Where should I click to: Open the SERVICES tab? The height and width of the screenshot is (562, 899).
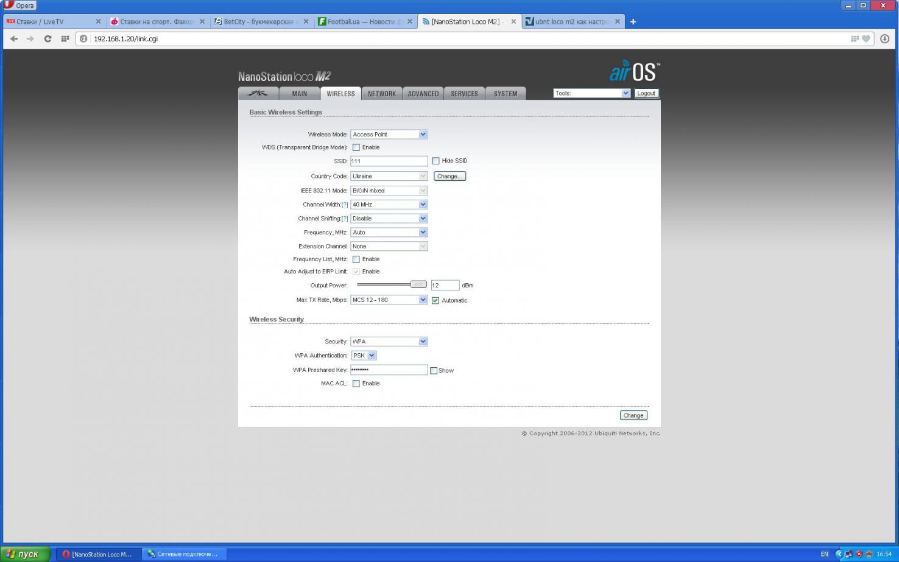tap(464, 94)
